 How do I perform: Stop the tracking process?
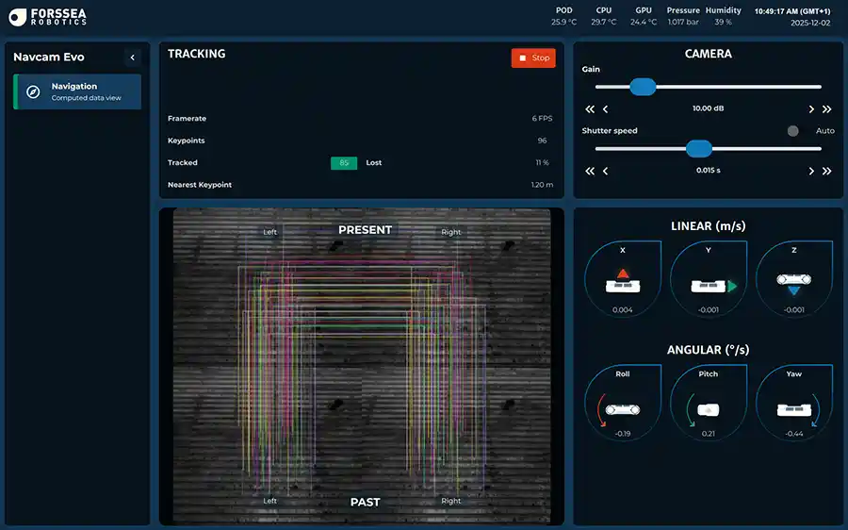pos(533,58)
